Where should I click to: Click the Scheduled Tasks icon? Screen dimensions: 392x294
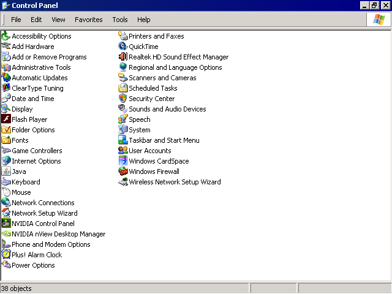tap(123, 88)
